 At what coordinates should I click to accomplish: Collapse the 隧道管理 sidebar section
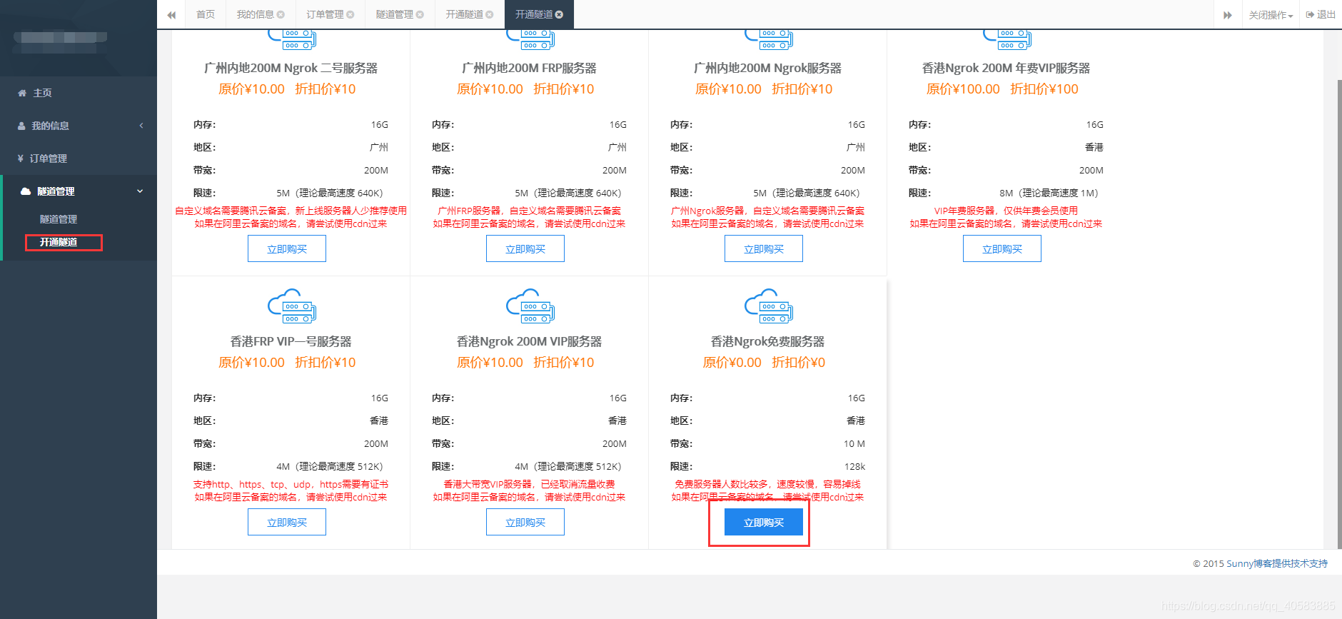coord(79,191)
